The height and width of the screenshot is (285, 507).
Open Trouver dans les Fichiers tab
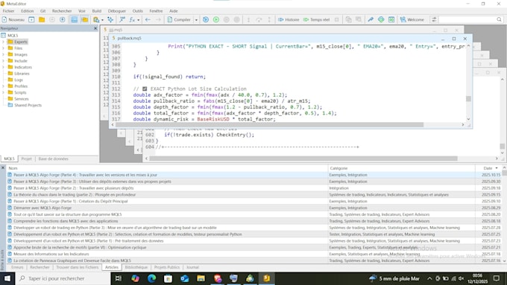pyautogui.click(x=78, y=267)
